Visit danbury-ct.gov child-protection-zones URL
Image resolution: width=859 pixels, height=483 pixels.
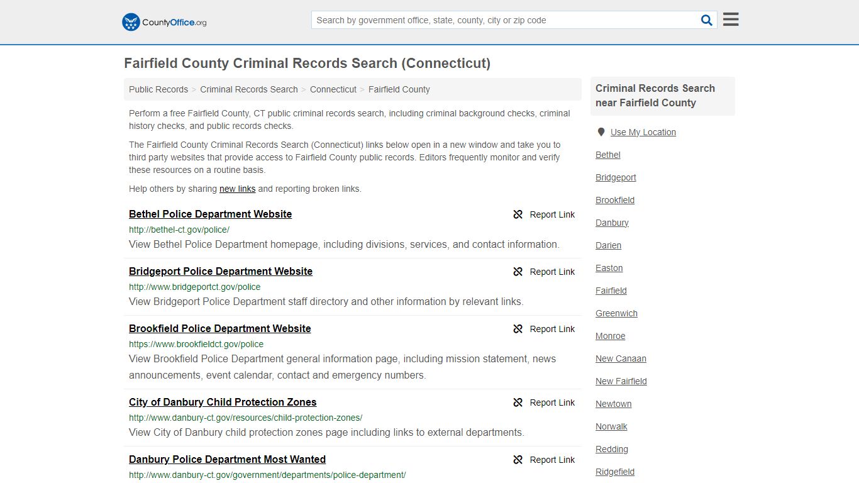pos(245,418)
